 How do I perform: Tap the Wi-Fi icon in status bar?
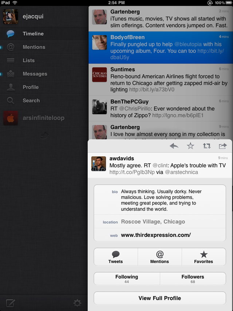point(15,3)
